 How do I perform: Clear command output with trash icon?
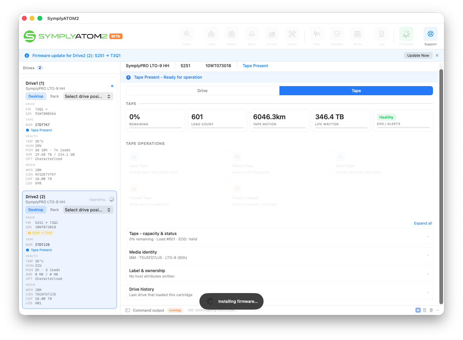[431, 310]
